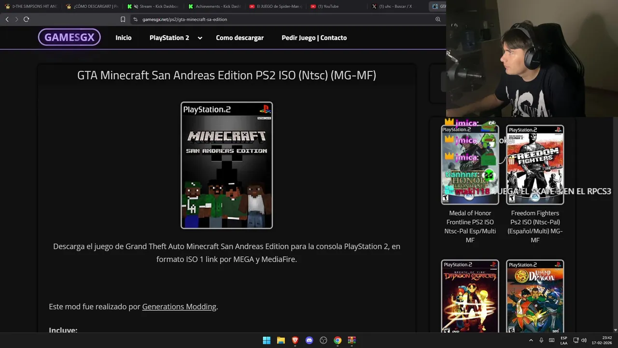Switch to El JUEGO de Spider-Man tab
Image resolution: width=618 pixels, height=348 pixels.
pos(276,6)
